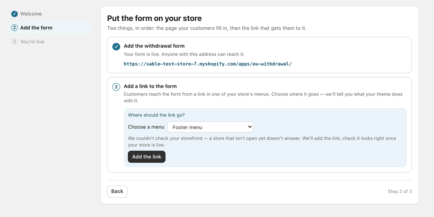Screen dimensions: 434x217
Task: Open the Choose a menu dropdown
Action: (x=210, y=127)
